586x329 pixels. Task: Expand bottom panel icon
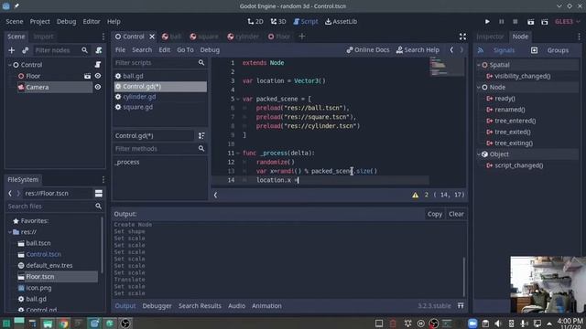[x=461, y=306]
